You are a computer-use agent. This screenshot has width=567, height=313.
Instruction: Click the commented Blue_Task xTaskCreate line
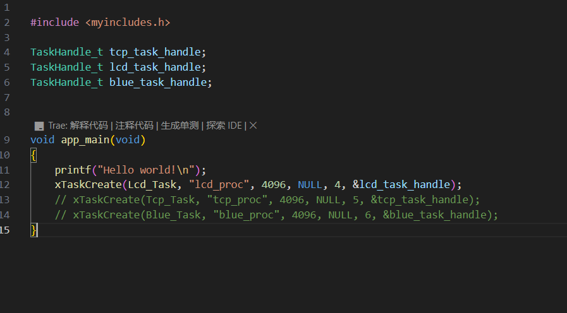coord(276,215)
